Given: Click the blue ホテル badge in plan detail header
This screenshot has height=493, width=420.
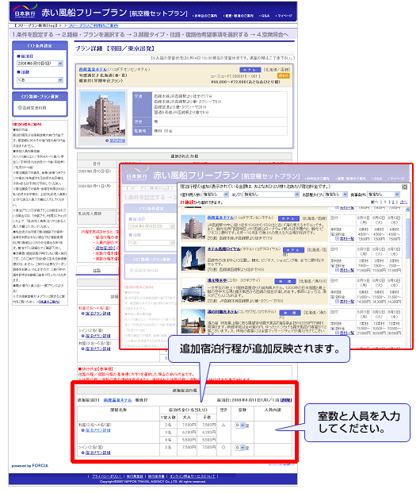Looking at the screenshot, I should [250, 70].
